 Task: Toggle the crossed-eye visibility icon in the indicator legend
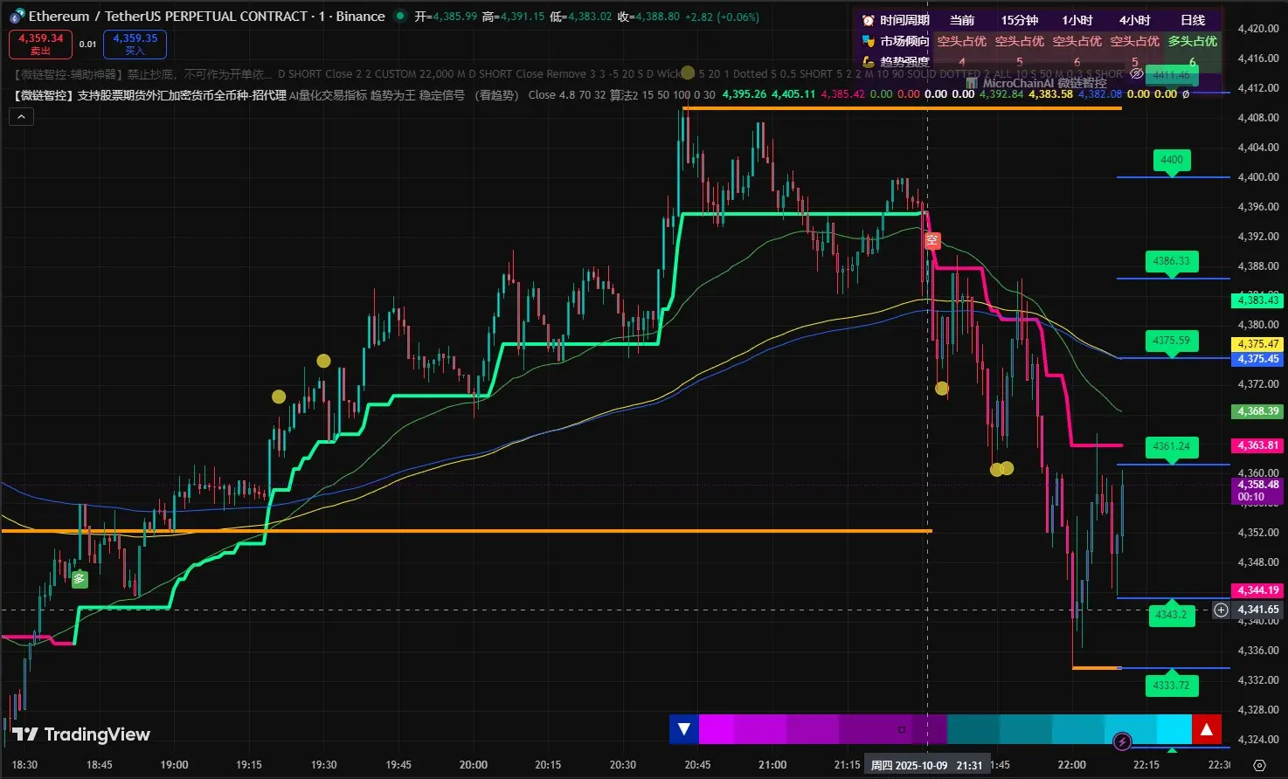pyautogui.click(x=1137, y=74)
